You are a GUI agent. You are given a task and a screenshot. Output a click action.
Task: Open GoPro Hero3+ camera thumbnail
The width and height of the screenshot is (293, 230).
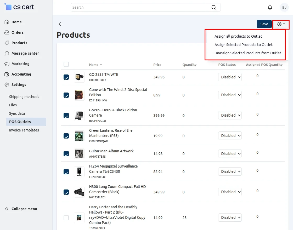79,115
